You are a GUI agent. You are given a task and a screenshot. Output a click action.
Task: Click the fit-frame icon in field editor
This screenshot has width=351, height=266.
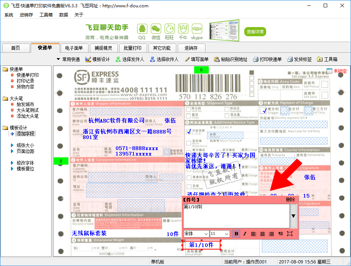coord(290,234)
